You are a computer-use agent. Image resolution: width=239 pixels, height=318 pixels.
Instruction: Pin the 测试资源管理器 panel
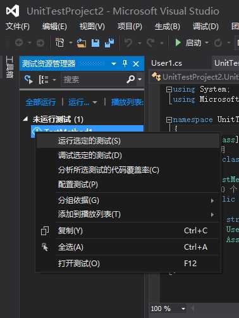pyautogui.click(x=125, y=63)
